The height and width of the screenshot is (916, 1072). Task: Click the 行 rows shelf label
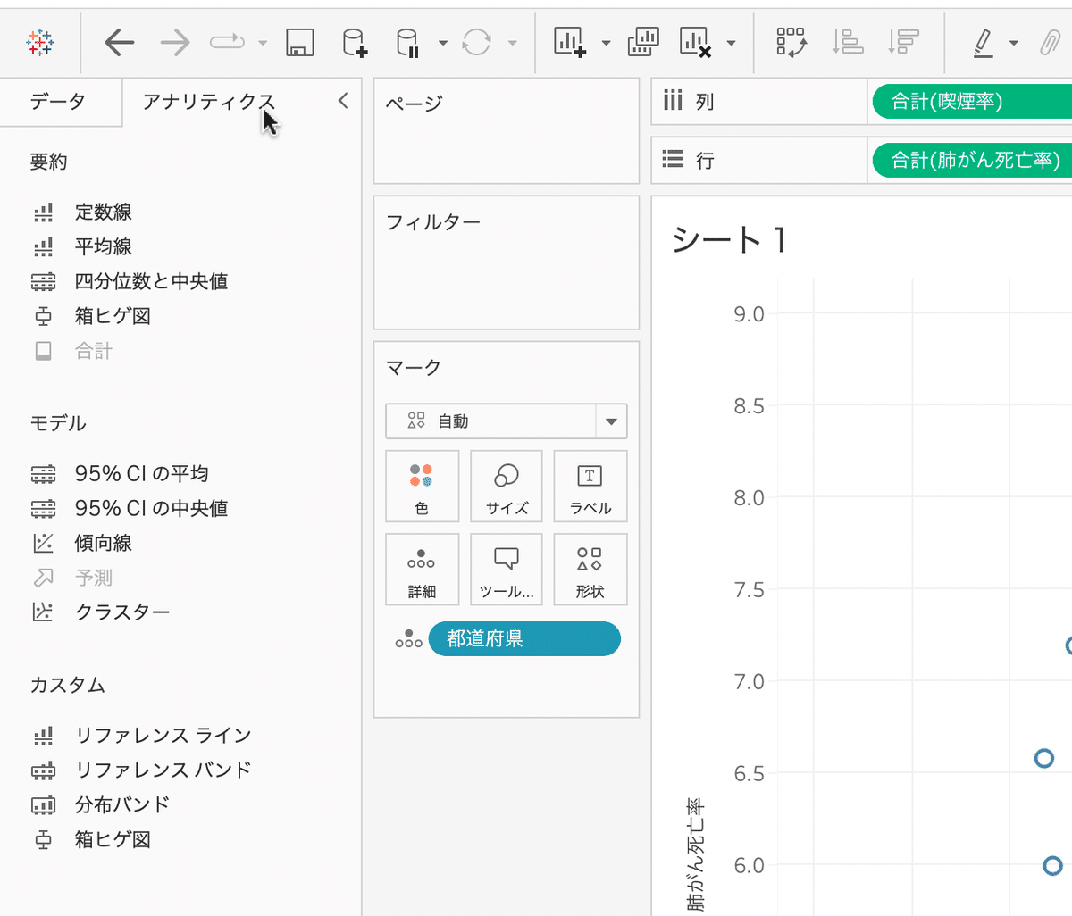point(705,160)
